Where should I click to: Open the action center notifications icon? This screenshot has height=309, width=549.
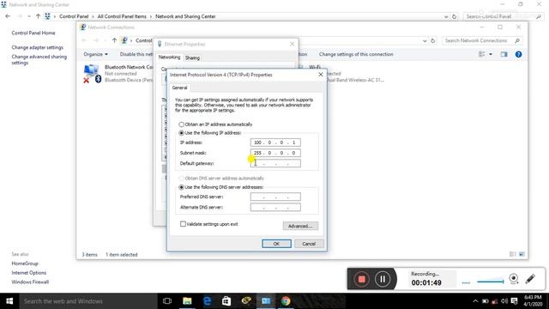point(514,301)
